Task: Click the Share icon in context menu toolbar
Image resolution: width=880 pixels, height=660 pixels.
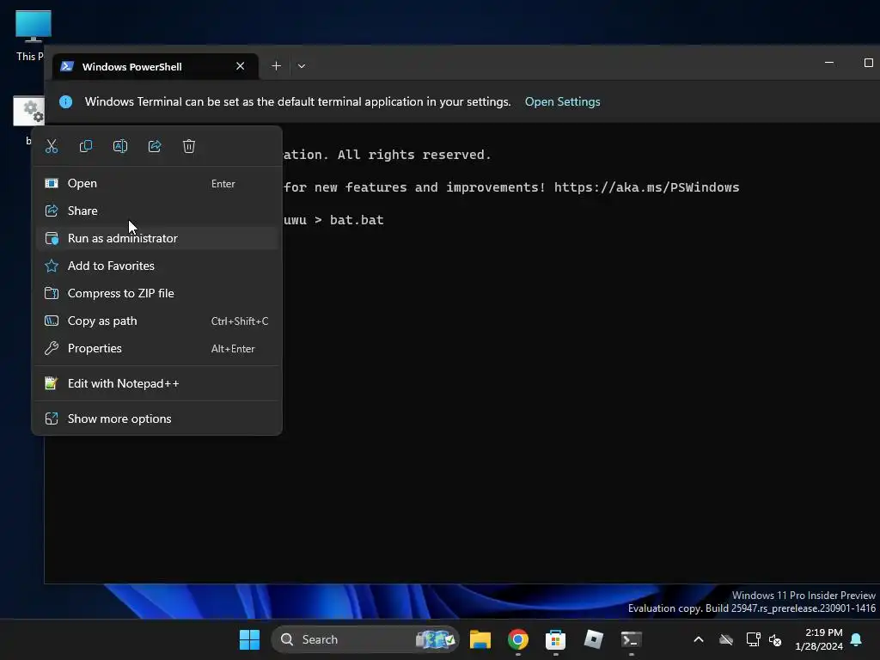Action: [155, 146]
